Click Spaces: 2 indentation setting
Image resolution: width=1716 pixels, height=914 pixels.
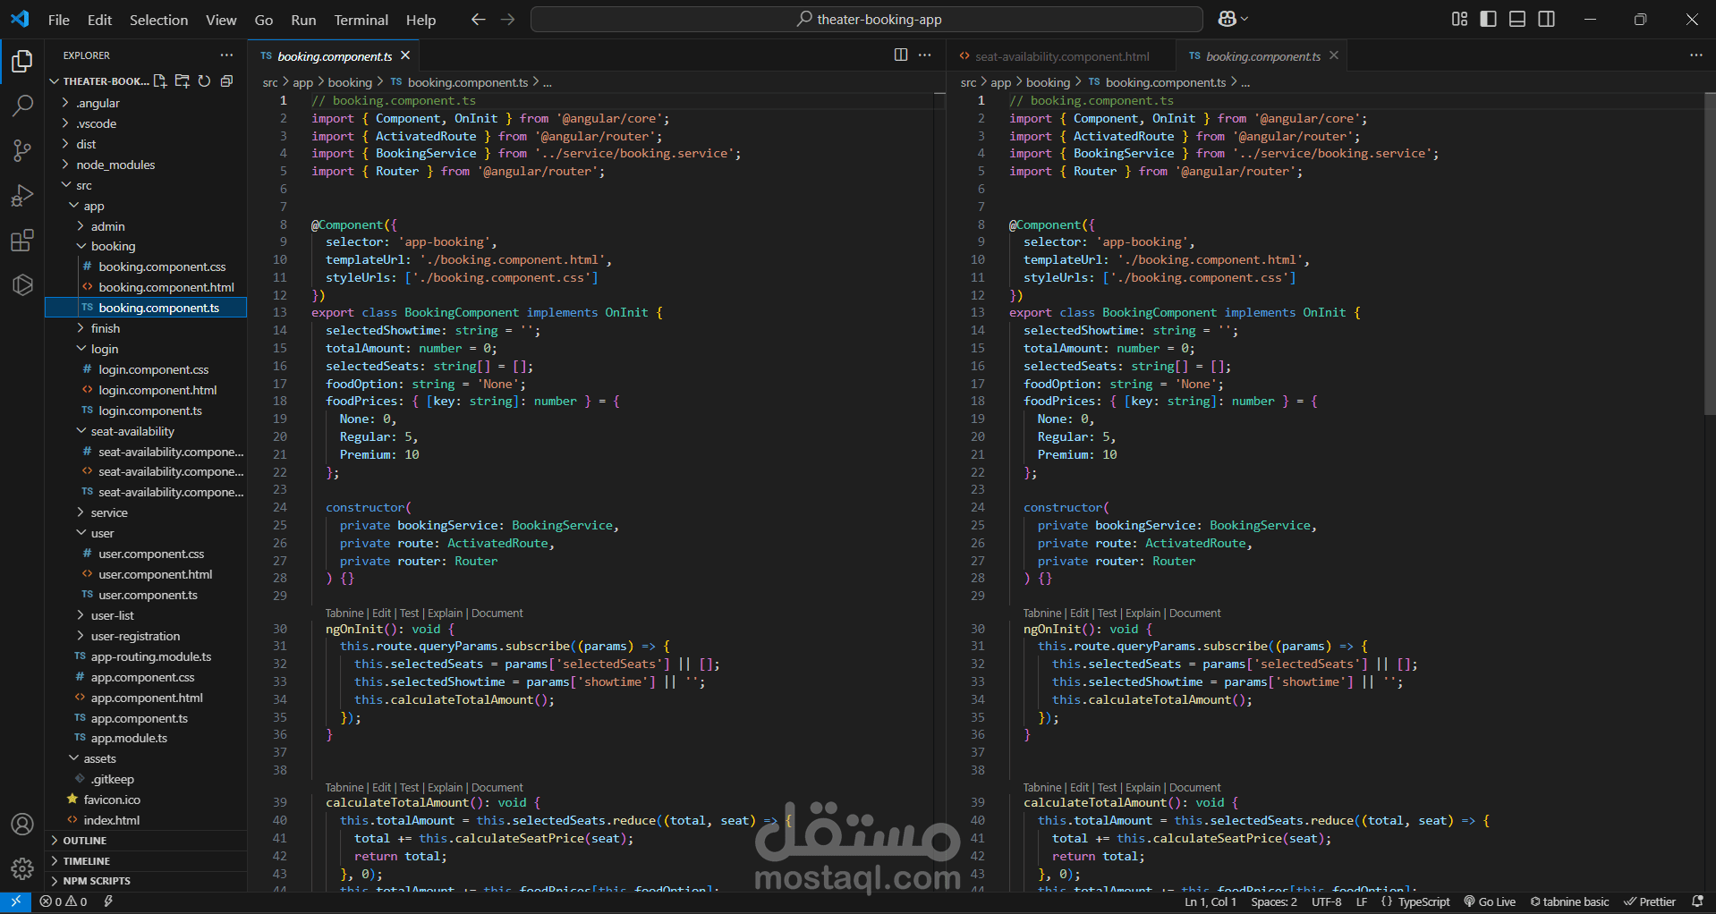[x=1274, y=901]
